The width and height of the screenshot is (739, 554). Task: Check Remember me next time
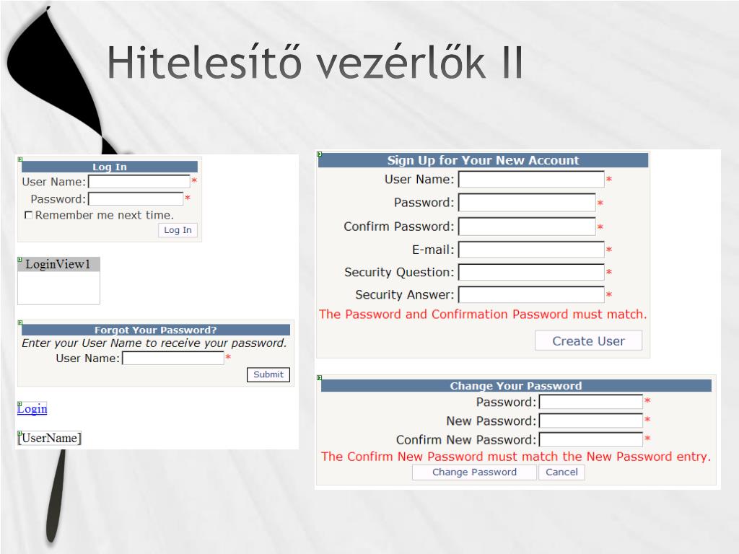[28, 215]
